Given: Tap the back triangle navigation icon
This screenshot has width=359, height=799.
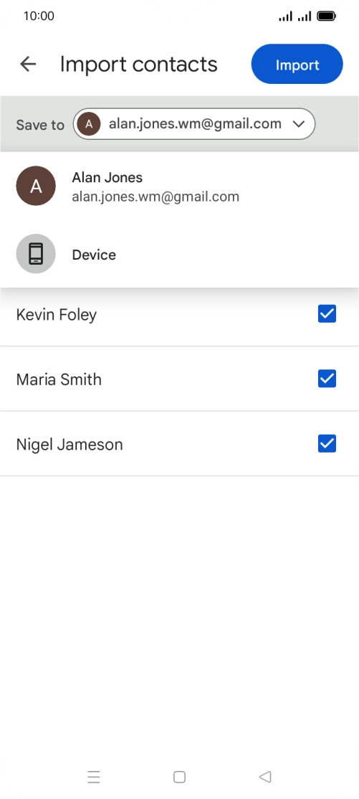Looking at the screenshot, I should pos(265,777).
